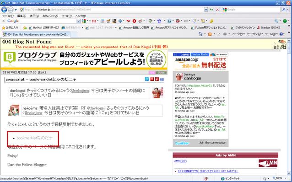This screenshot has height=182, width=292.
Task: Click the bookmarkletなのだナ link
Action: [35, 138]
